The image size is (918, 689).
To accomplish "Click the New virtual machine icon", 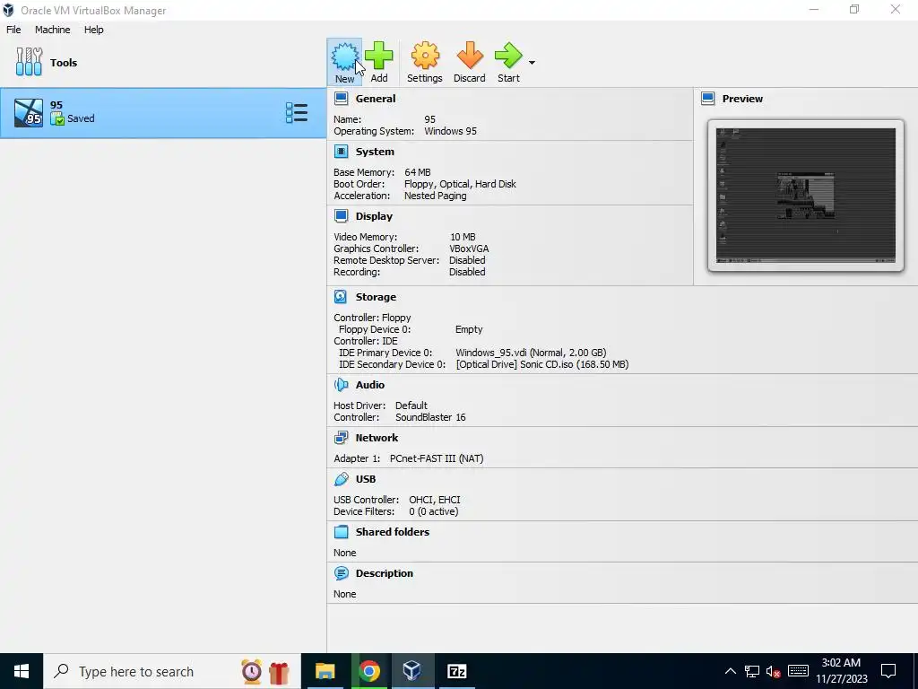I will coord(344,56).
